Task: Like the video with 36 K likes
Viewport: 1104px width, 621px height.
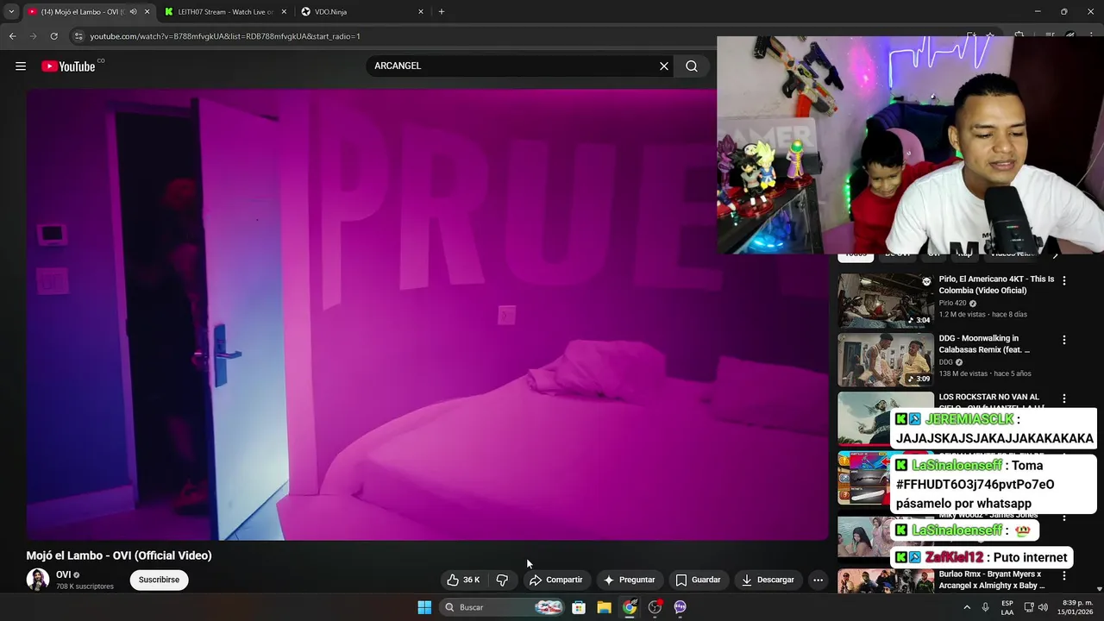Action: pos(463,580)
